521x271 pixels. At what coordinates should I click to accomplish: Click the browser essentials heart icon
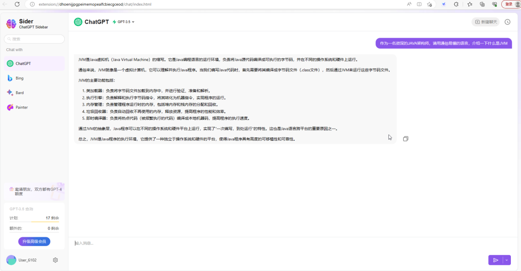coord(495,4)
